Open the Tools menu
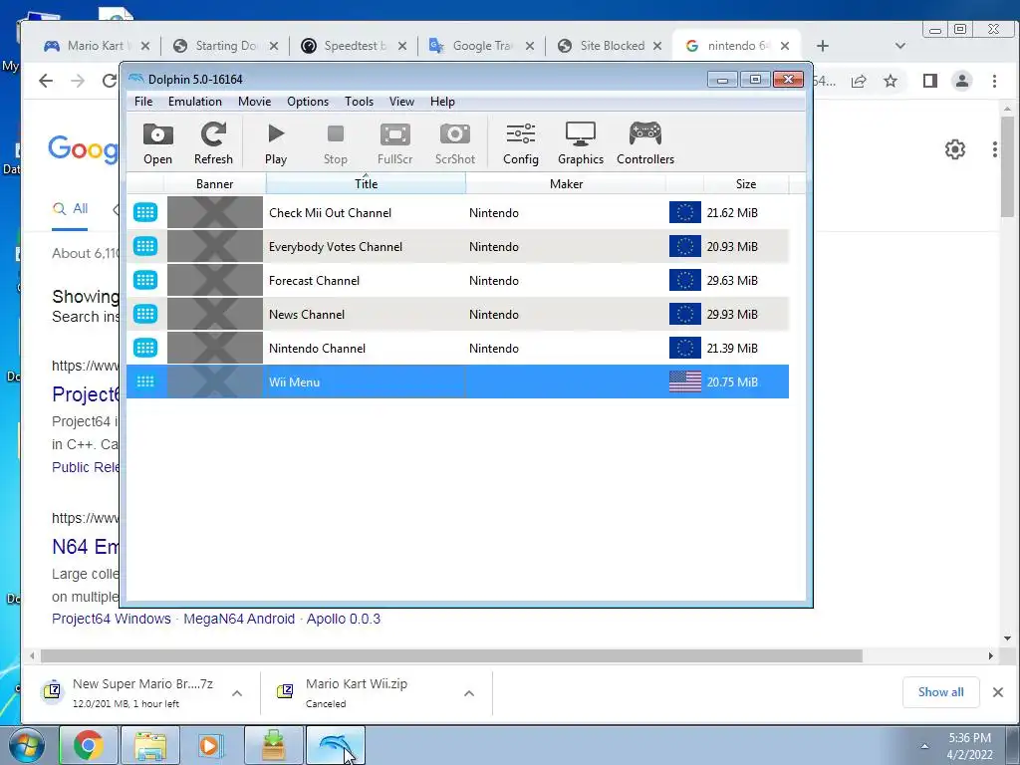The image size is (1020, 765). click(x=359, y=102)
